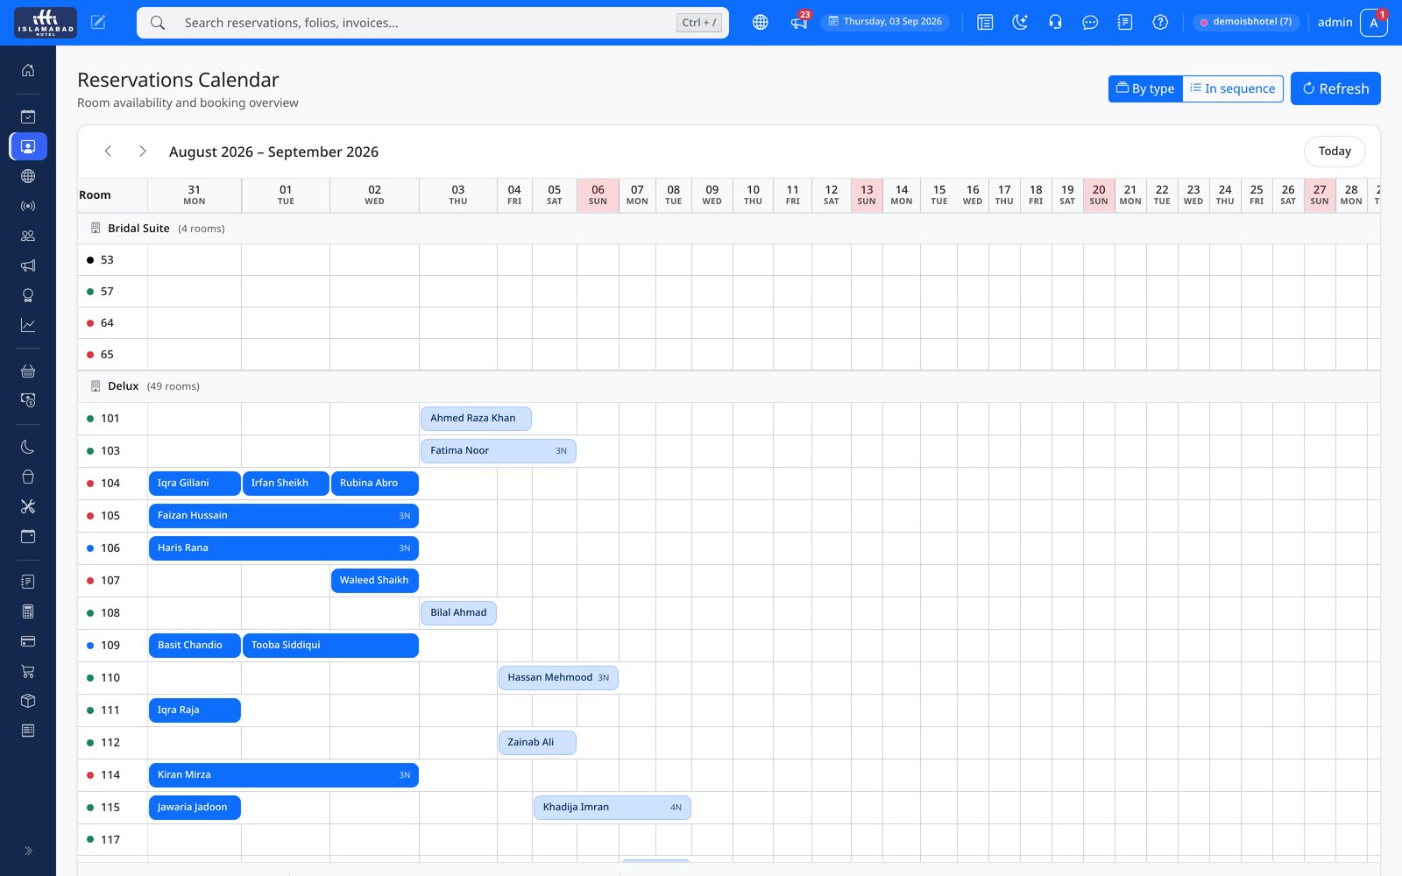Image resolution: width=1402 pixels, height=876 pixels.
Task: Open the admin avatar menu
Action: (x=1374, y=23)
